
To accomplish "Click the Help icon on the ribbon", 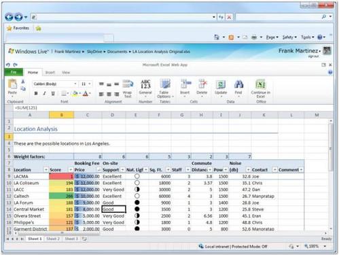I will point(330,72).
